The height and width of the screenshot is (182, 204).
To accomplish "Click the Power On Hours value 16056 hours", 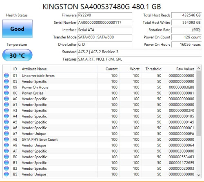I will pyautogui.click(x=186, y=45).
